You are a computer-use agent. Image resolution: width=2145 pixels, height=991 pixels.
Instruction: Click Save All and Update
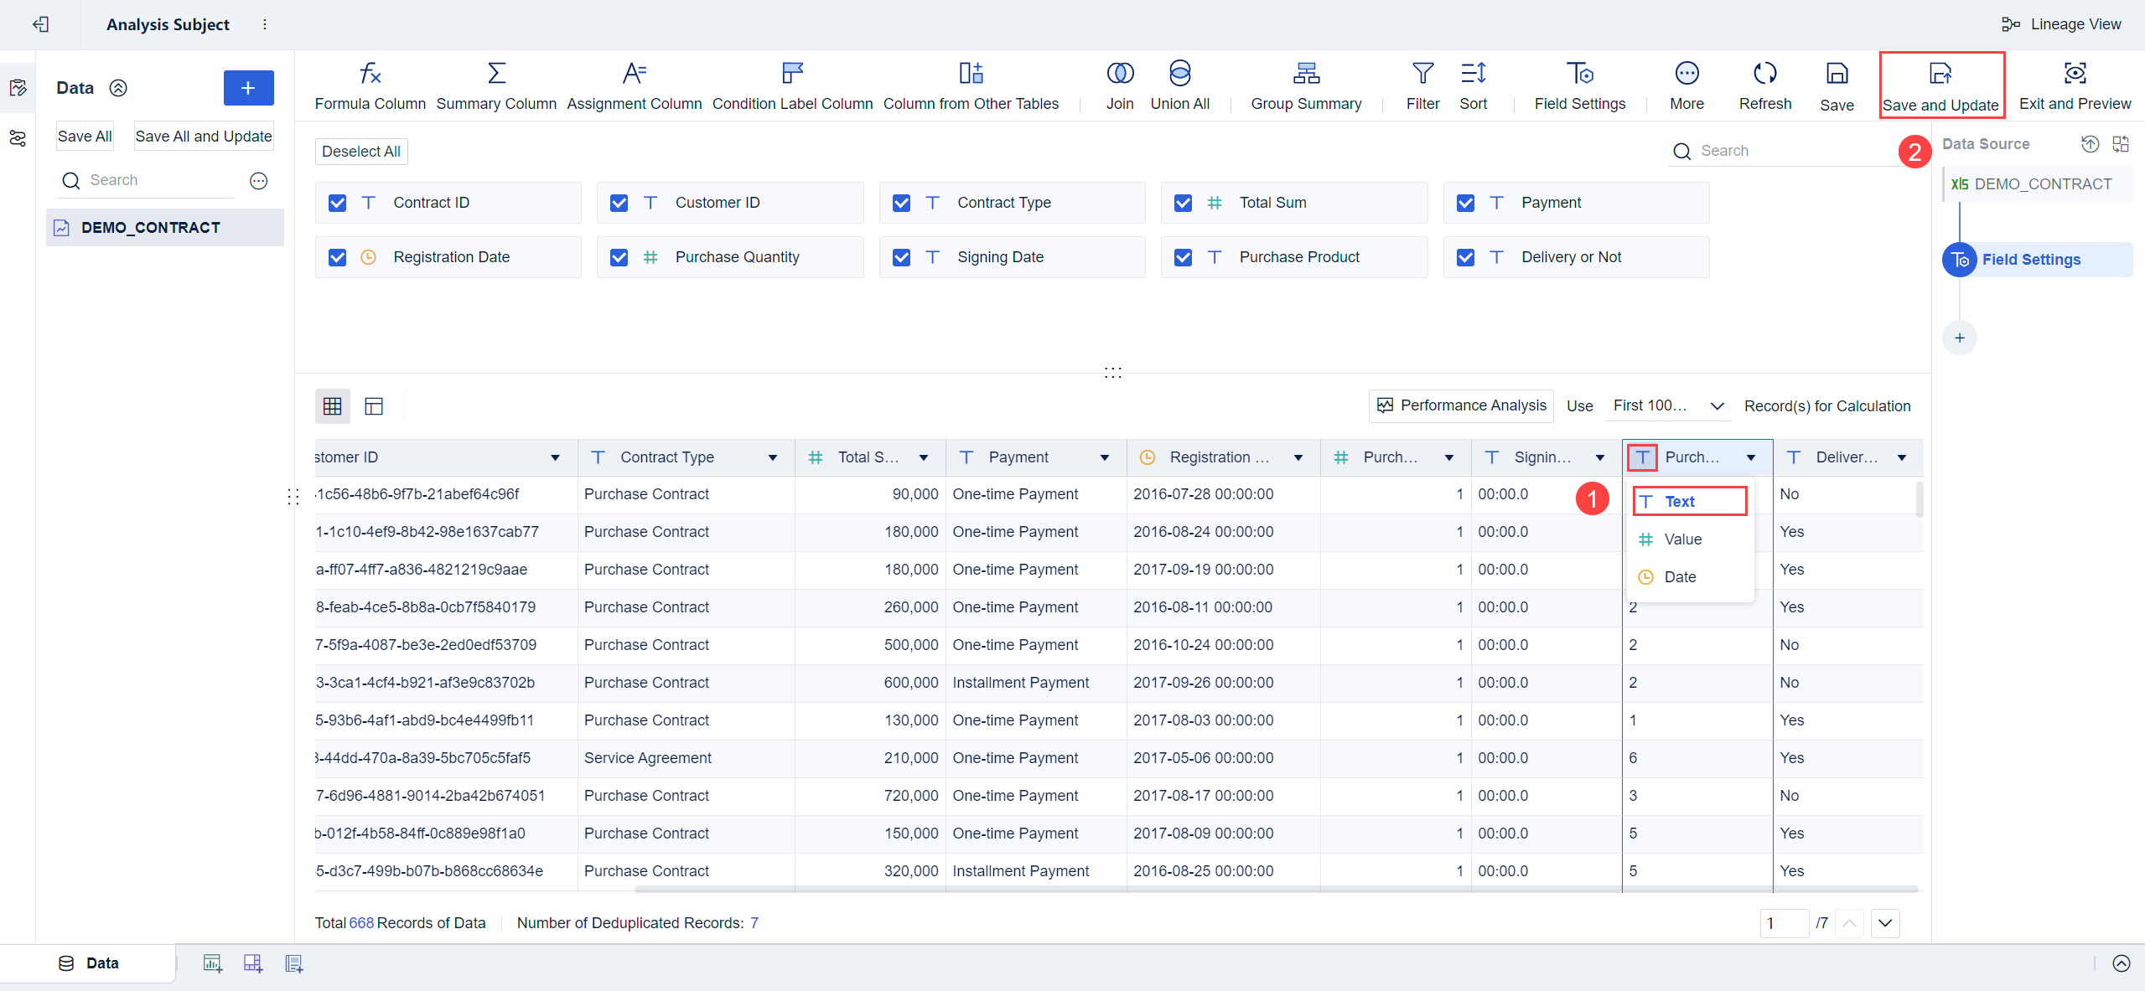203,135
